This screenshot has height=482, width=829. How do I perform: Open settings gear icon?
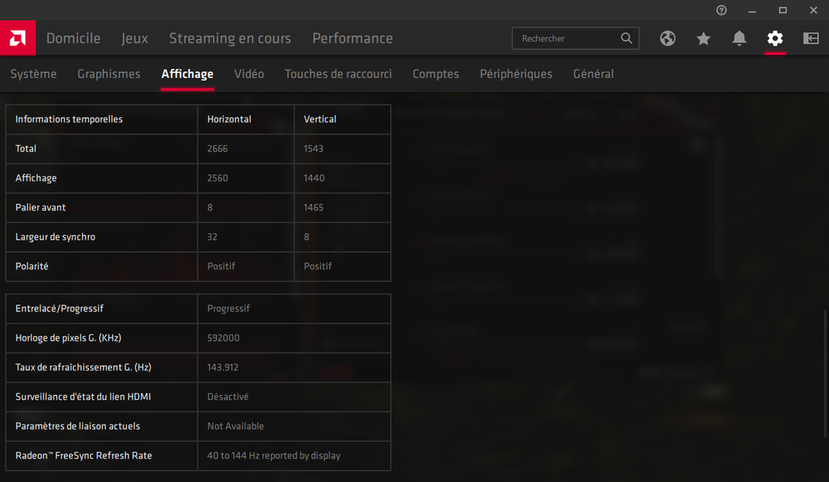(775, 38)
